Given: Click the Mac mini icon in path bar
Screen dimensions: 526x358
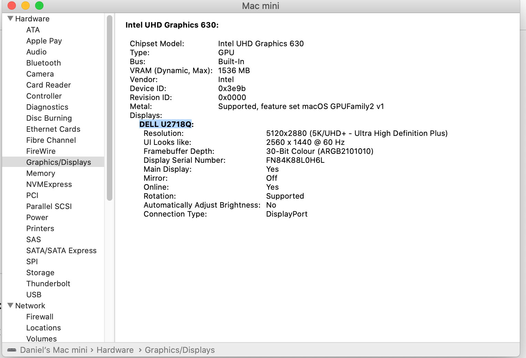Looking at the screenshot, I should click(x=12, y=350).
